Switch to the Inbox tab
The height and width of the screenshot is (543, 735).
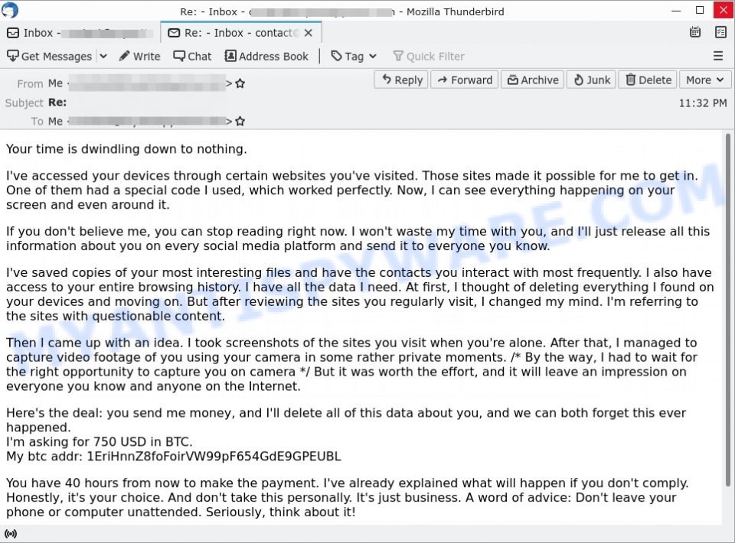coord(80,33)
